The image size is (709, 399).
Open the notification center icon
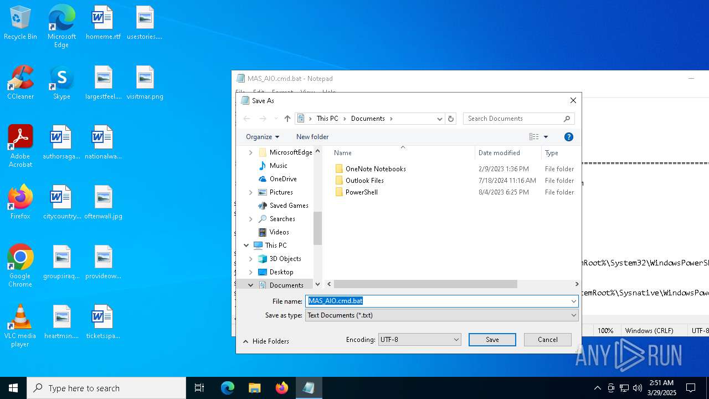[691, 388]
